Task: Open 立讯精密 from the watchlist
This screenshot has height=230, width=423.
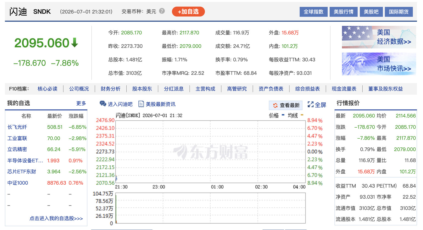Action: [x=17, y=149]
